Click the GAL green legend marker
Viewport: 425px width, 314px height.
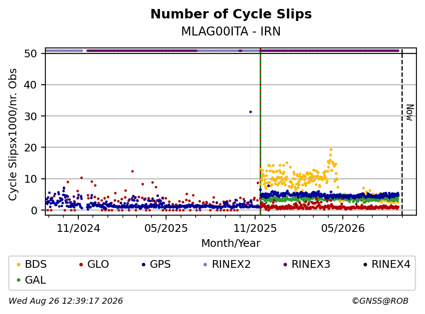coord(18,280)
